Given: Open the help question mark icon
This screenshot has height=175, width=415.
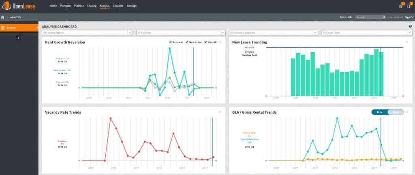Looking at the screenshot, I should [410, 26].
